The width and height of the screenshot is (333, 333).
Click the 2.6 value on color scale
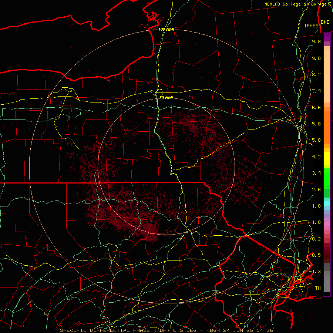coord(316,190)
